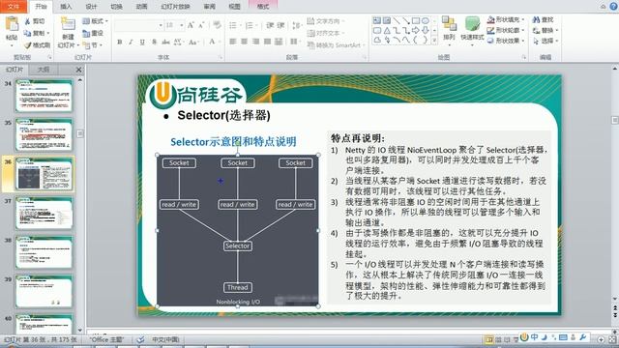This screenshot has width=619, height=348.
Task: Toggle Italic formatting
Action: click(131, 42)
